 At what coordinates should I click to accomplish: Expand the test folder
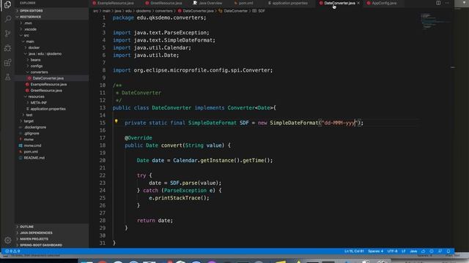(29, 115)
